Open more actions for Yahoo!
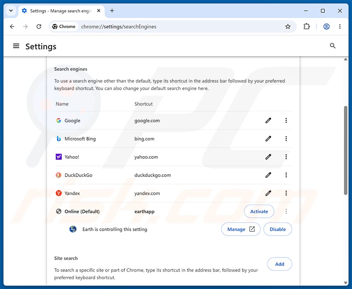The image size is (352, 289). click(286, 157)
